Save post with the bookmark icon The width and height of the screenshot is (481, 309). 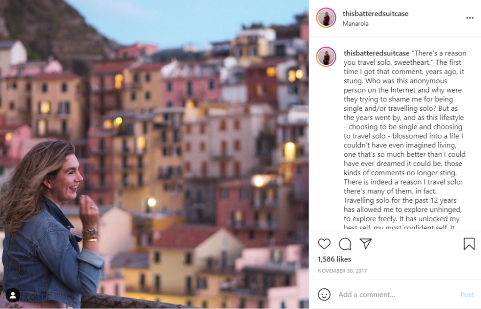(x=469, y=244)
